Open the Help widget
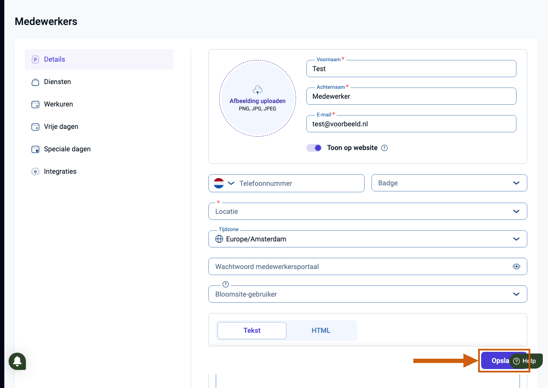 tap(525, 361)
